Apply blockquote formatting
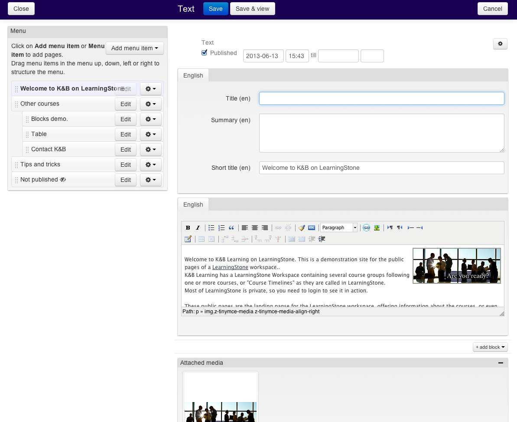The height and width of the screenshot is (422, 517). click(231, 227)
